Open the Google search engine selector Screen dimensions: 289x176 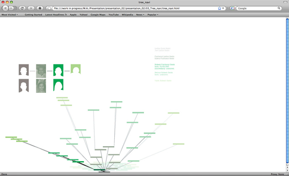[x=233, y=9]
